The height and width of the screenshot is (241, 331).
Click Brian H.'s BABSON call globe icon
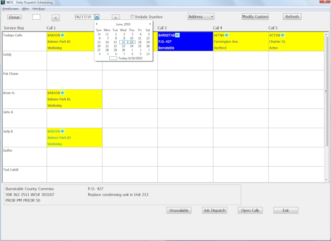pyautogui.click(x=63, y=93)
